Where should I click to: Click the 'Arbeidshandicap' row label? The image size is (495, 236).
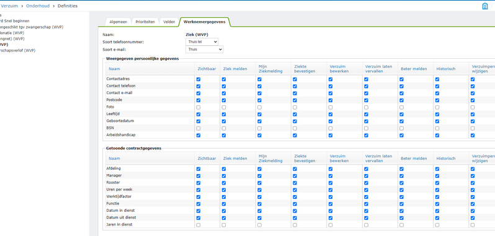121,135
